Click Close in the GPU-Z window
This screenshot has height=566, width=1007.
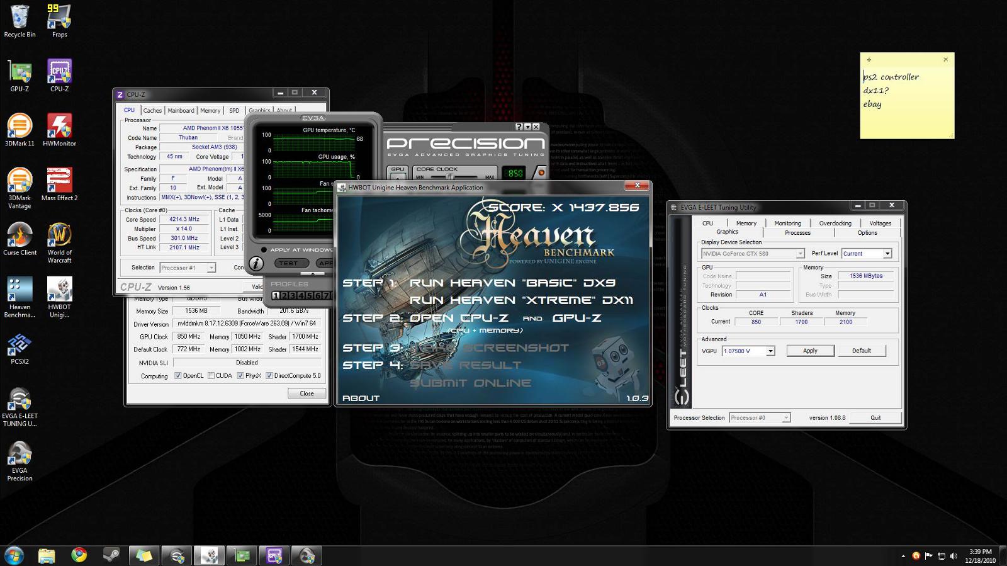coord(307,393)
